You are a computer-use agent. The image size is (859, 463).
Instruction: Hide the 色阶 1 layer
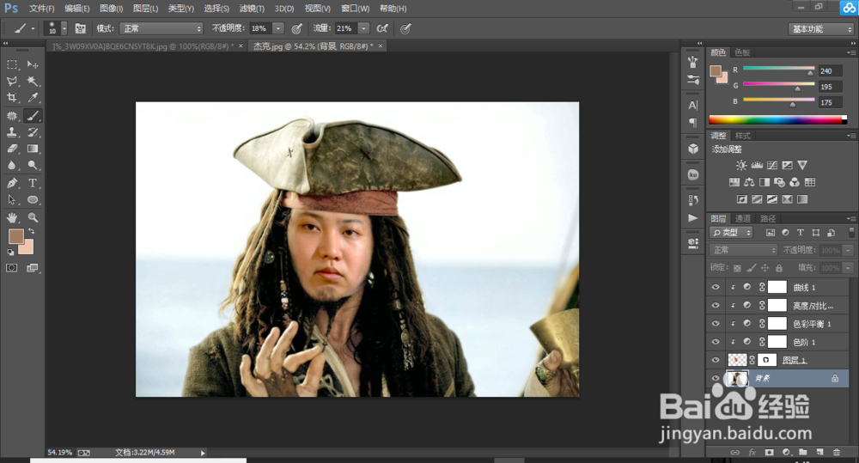716,341
